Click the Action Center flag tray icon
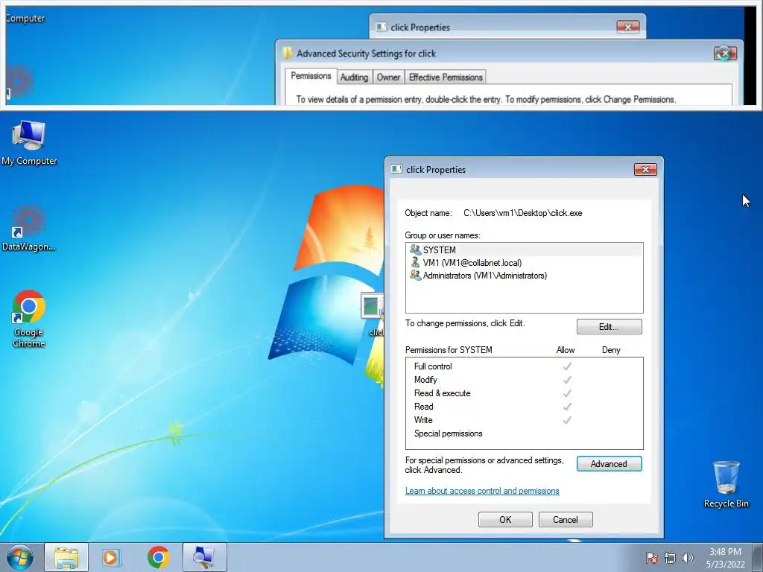The image size is (763, 572). (x=652, y=558)
